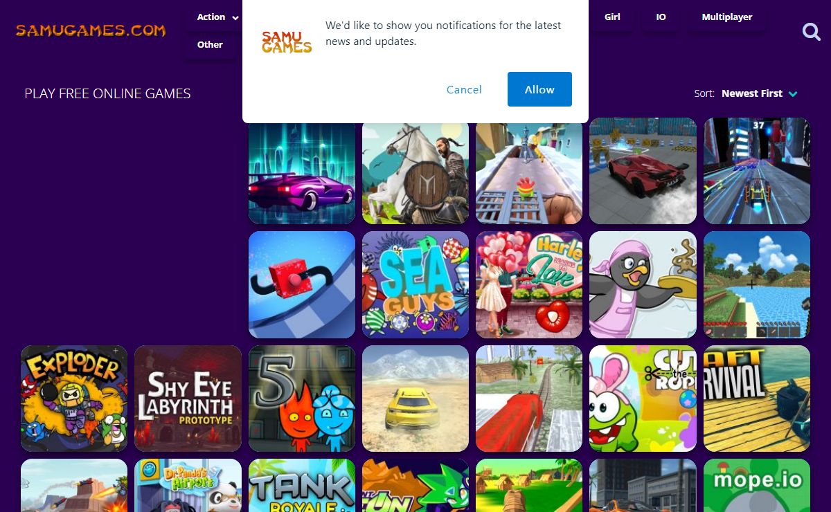This screenshot has height=512, width=831.
Task: Launch the Sea Guys game
Action: tap(415, 285)
